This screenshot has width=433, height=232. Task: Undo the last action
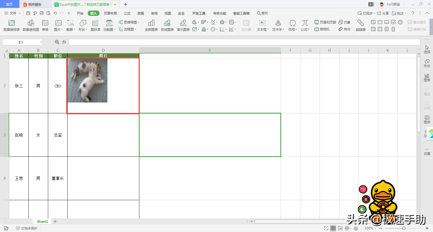click(x=55, y=13)
